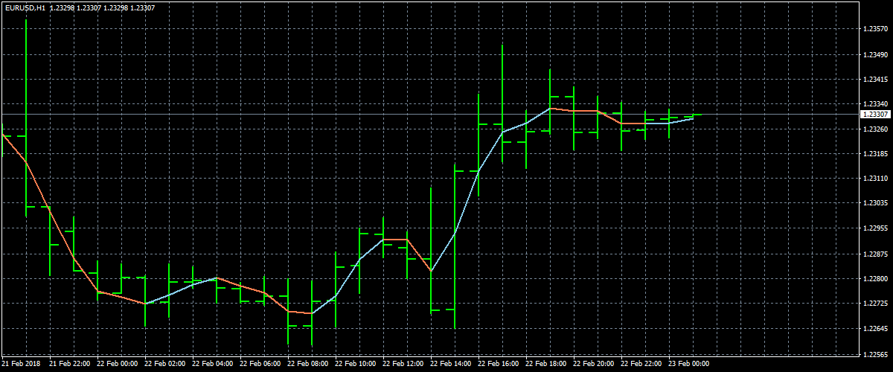The height and width of the screenshot is (372, 893).
Task: Click the 22 Feb 08:00 time label
Action: pyautogui.click(x=307, y=365)
